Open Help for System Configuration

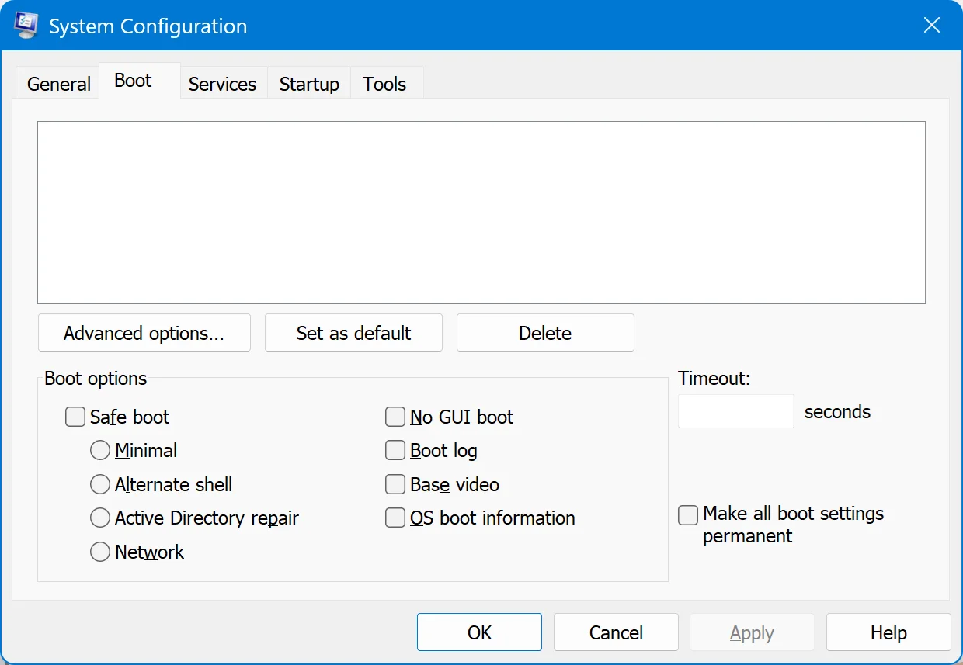pyautogui.click(x=888, y=632)
